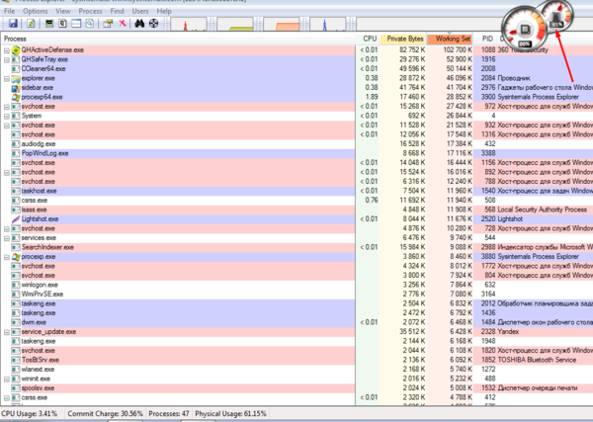Click the Yandex description cell
Image resolution: width=593 pixels, height=422 pixels.
click(508, 332)
